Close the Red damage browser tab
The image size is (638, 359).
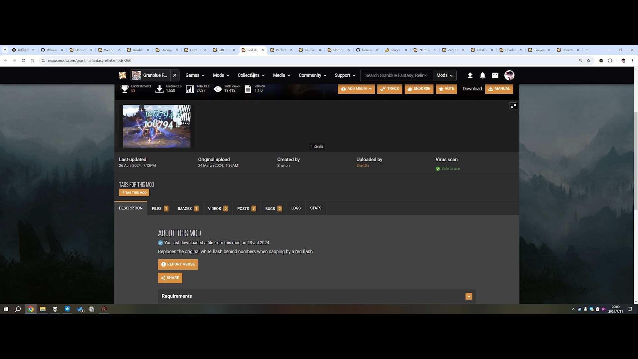(x=263, y=50)
